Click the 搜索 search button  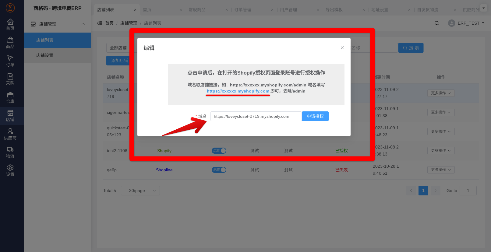pos(411,48)
